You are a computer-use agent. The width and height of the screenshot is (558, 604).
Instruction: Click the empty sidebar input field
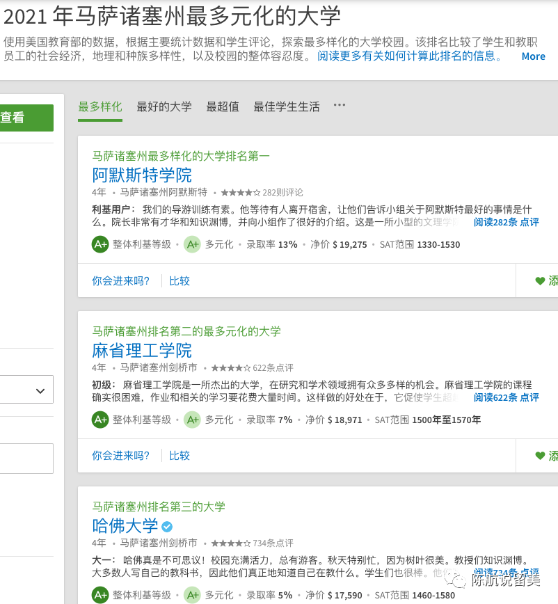[26, 459]
